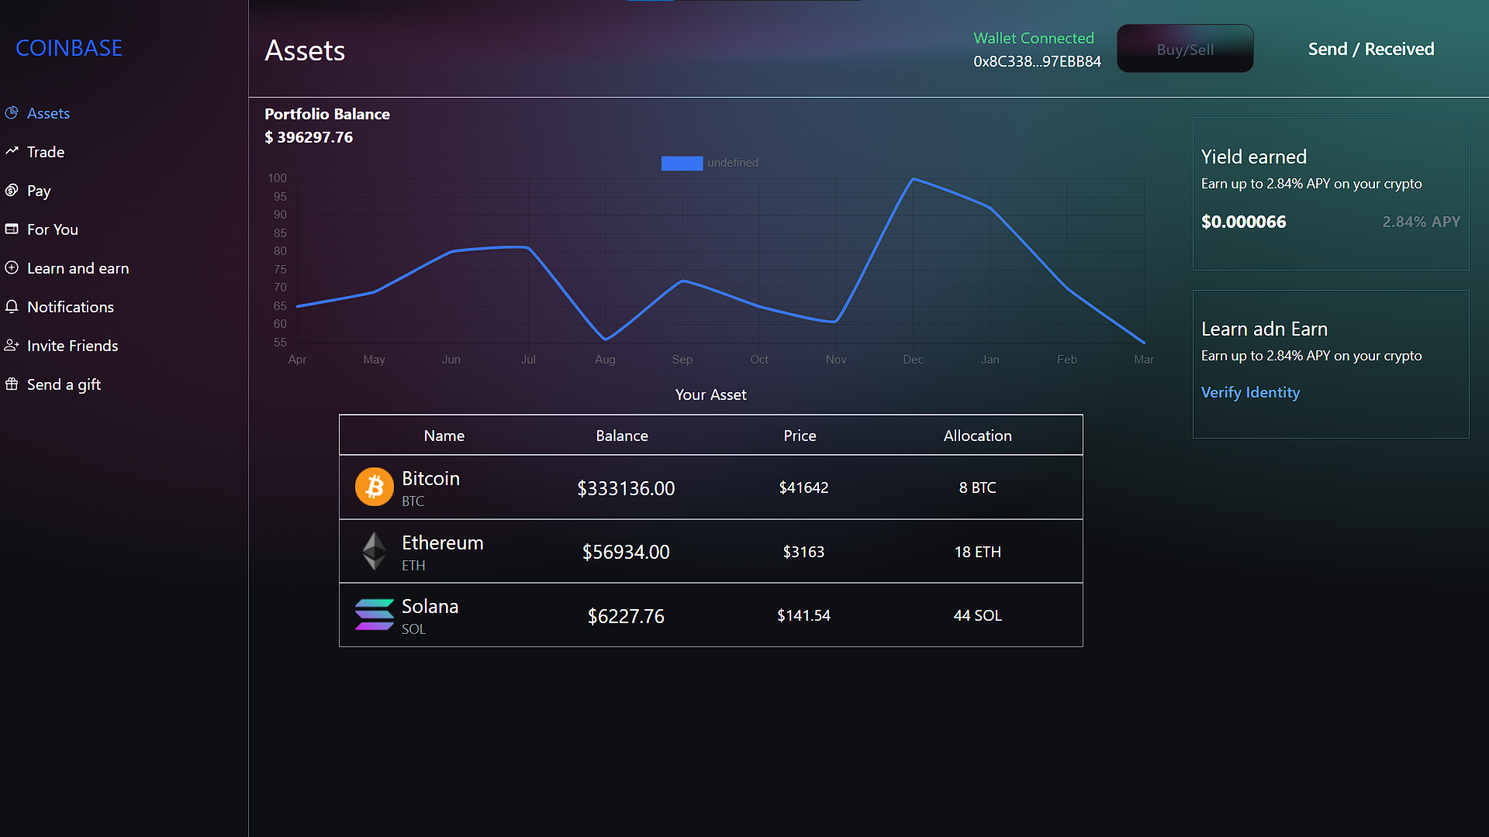Click the Solana price $141.54
The height and width of the screenshot is (837, 1489).
[803, 615]
